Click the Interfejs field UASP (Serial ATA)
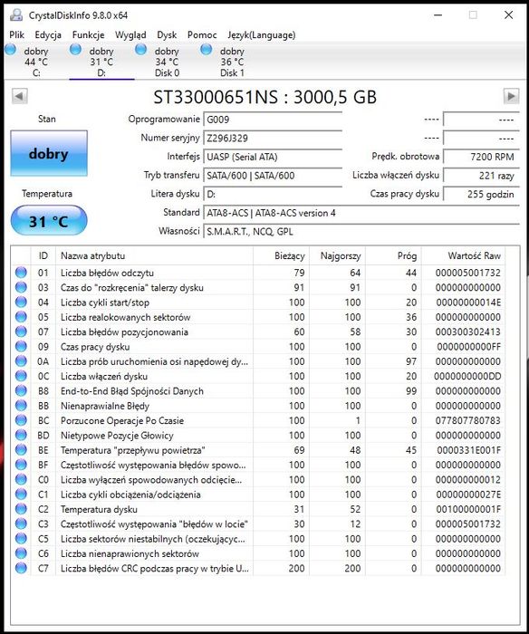This screenshot has height=634, width=529. point(273,157)
